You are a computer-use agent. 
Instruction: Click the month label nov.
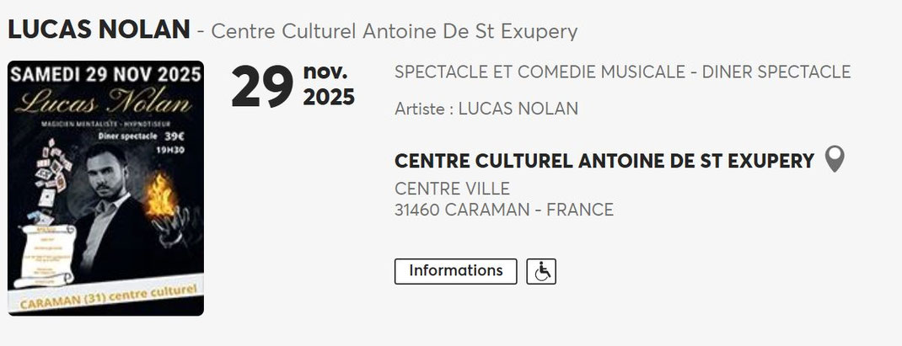325,71
